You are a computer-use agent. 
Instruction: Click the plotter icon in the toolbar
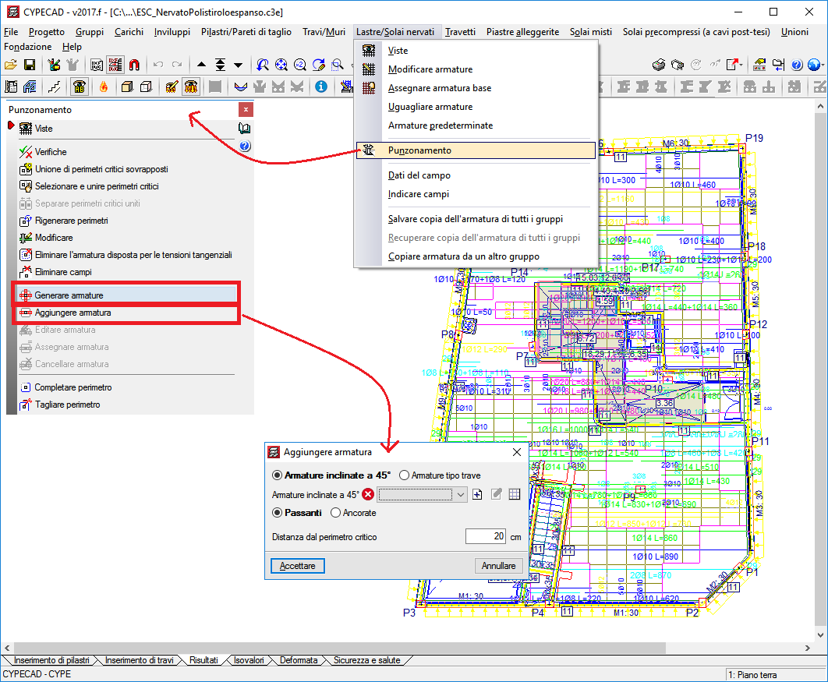click(677, 65)
